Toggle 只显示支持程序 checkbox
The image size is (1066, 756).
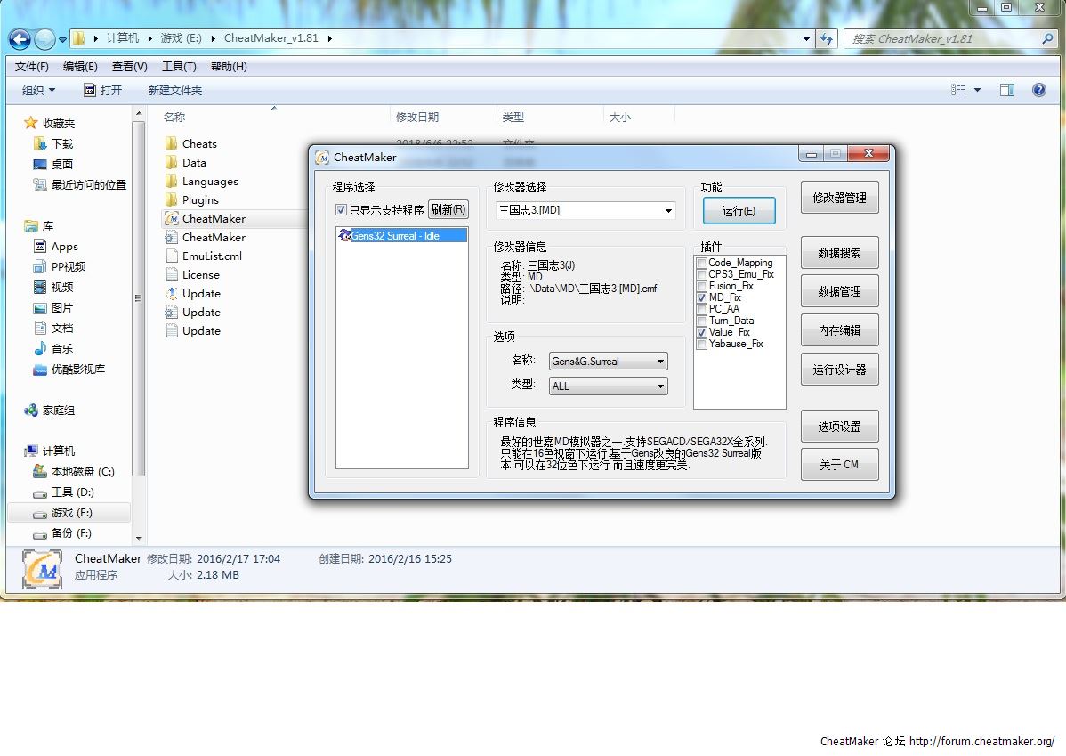point(341,210)
